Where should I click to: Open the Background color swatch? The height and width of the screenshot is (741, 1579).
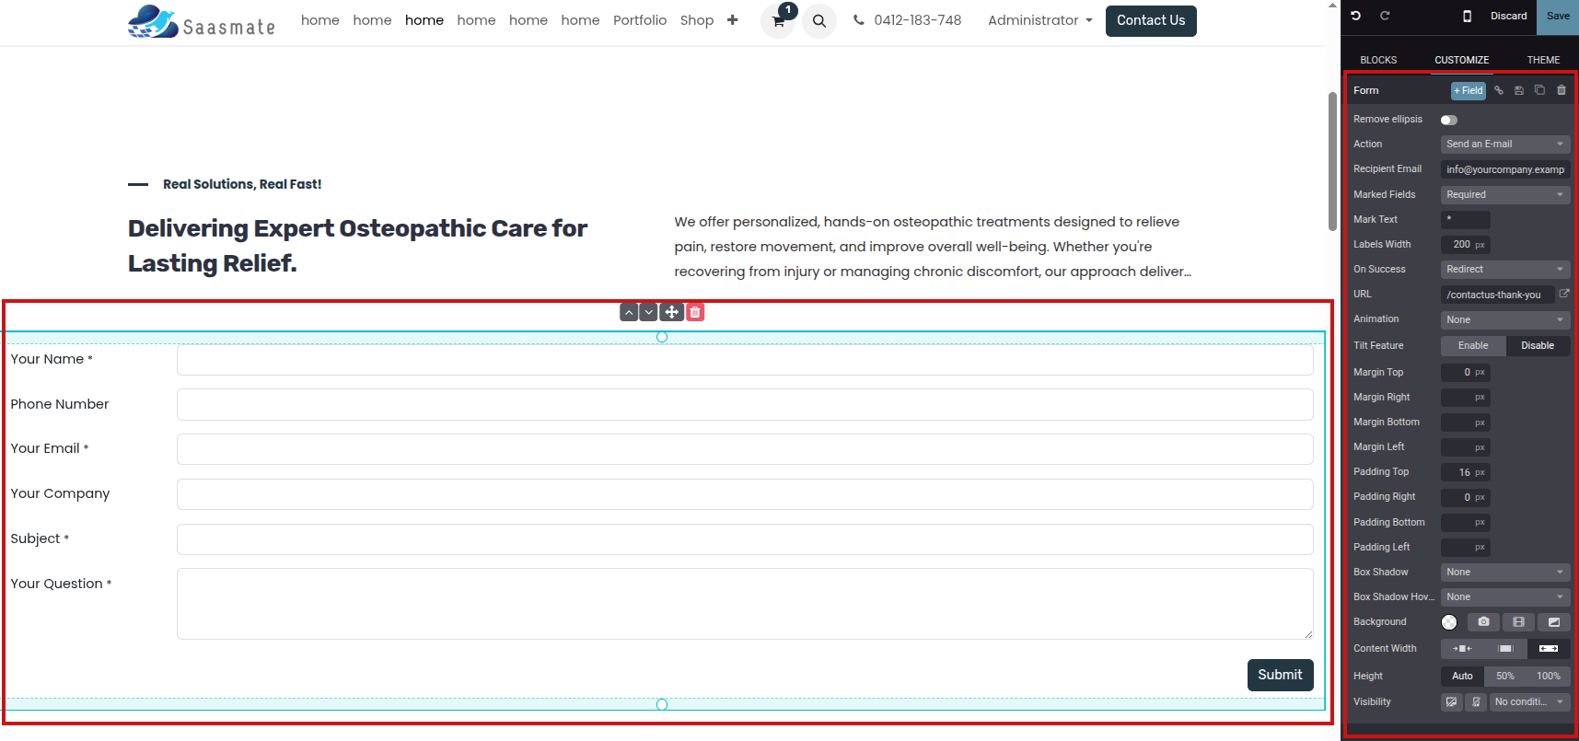(1449, 622)
